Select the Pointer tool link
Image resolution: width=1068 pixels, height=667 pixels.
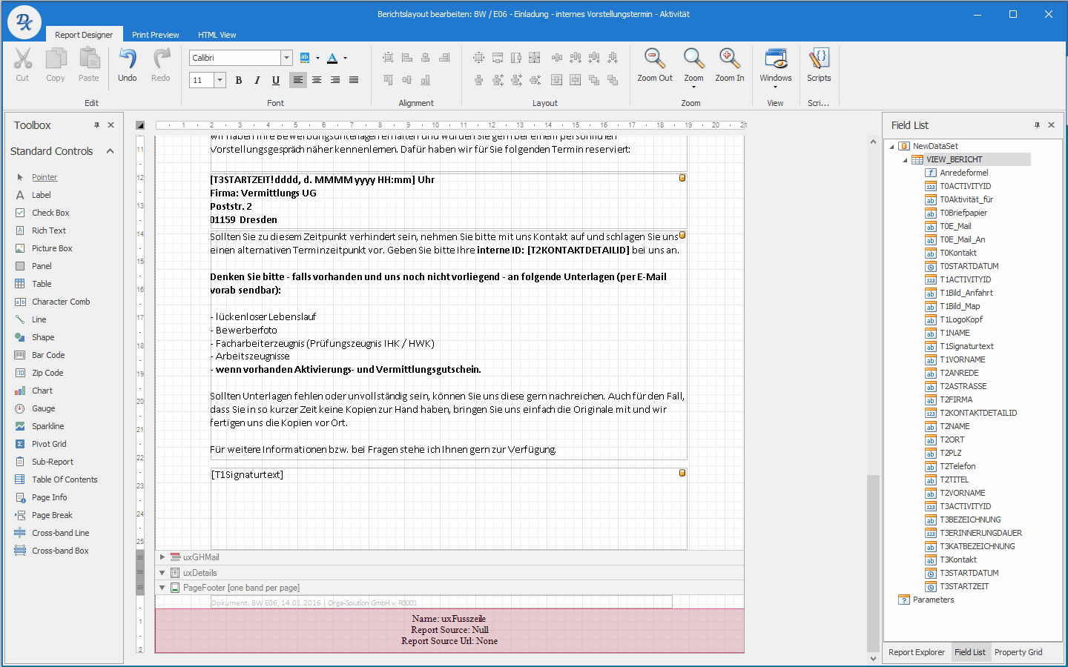click(44, 177)
